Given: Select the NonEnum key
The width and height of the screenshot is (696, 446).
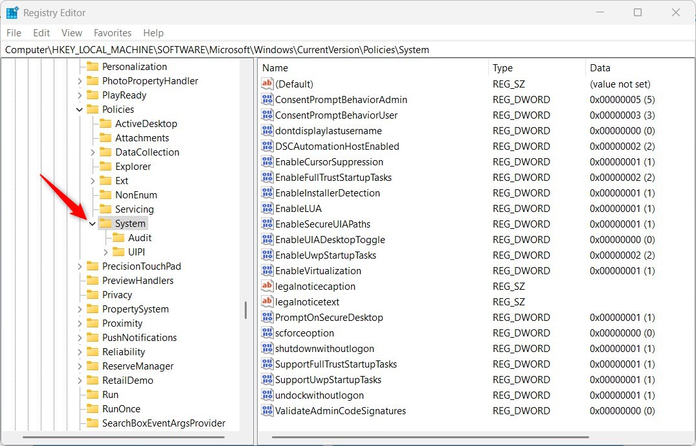Looking at the screenshot, I should click(x=136, y=194).
